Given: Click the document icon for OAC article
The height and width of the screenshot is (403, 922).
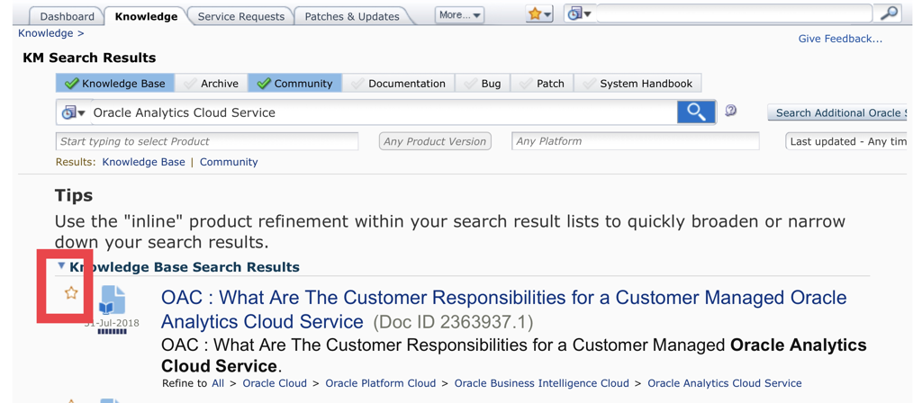Looking at the screenshot, I should click(112, 300).
